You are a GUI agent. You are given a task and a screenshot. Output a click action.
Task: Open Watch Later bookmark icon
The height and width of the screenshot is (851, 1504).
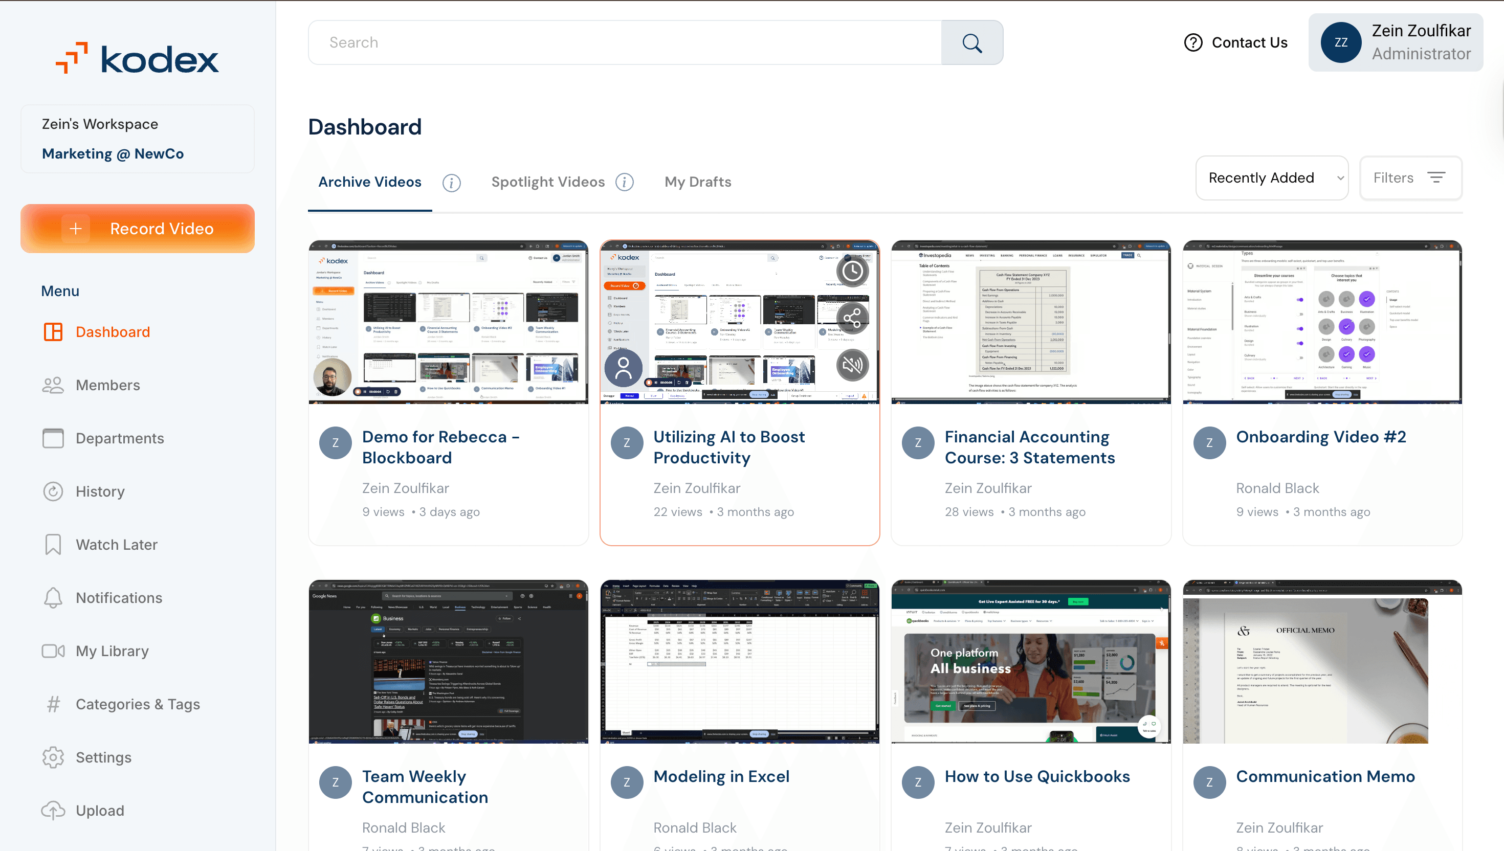click(x=53, y=545)
